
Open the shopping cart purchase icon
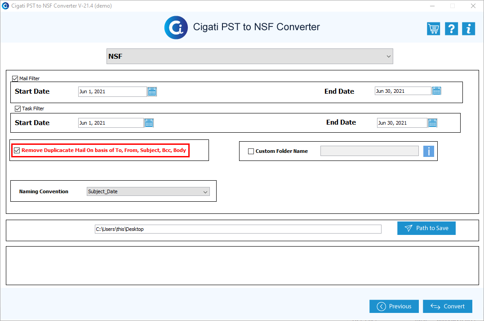[x=433, y=29]
